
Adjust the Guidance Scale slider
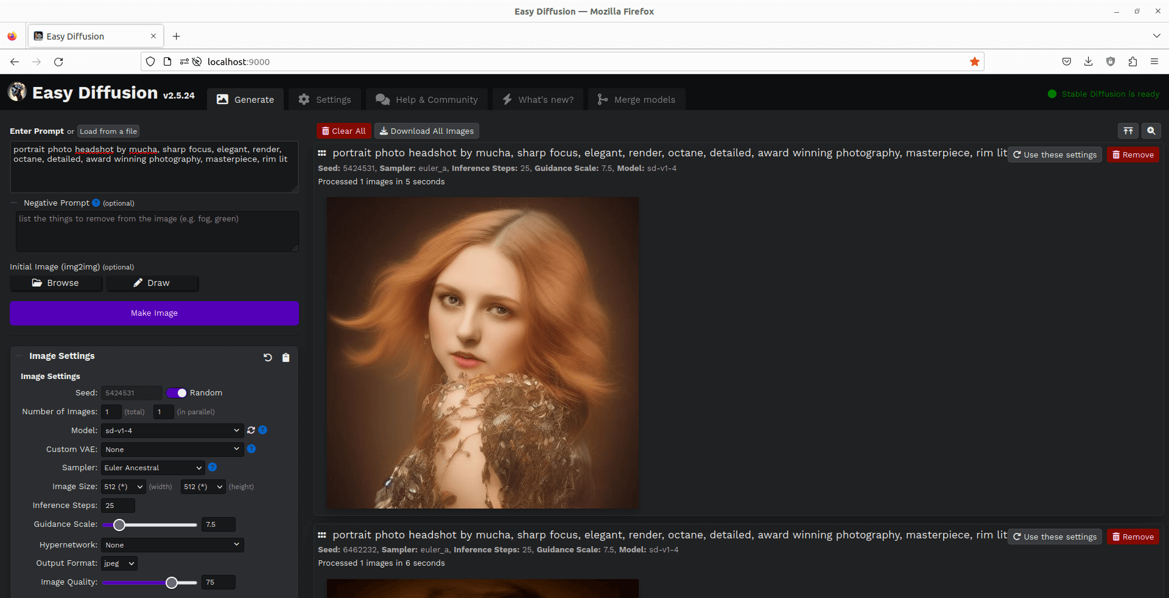coord(119,524)
